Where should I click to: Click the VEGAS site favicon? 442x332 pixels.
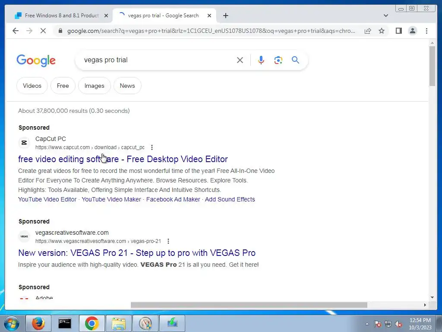(24, 236)
